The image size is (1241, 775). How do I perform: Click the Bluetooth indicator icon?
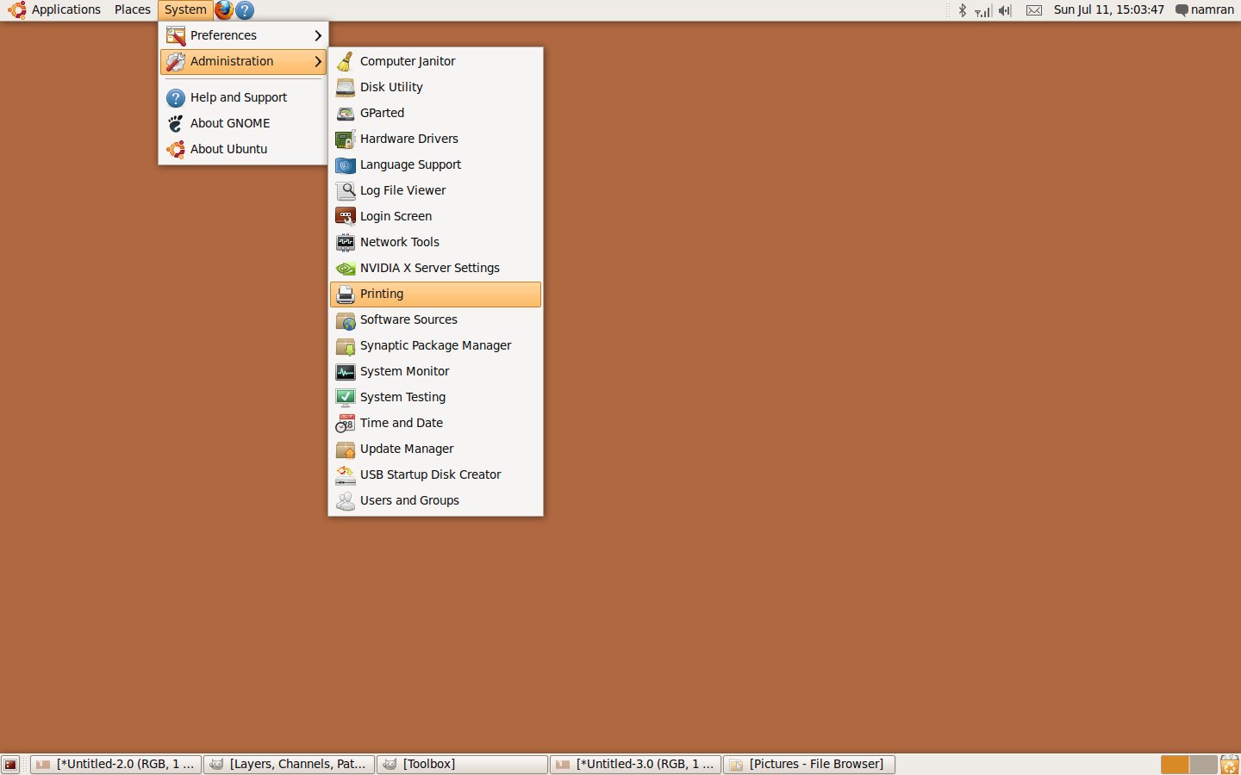pyautogui.click(x=962, y=10)
